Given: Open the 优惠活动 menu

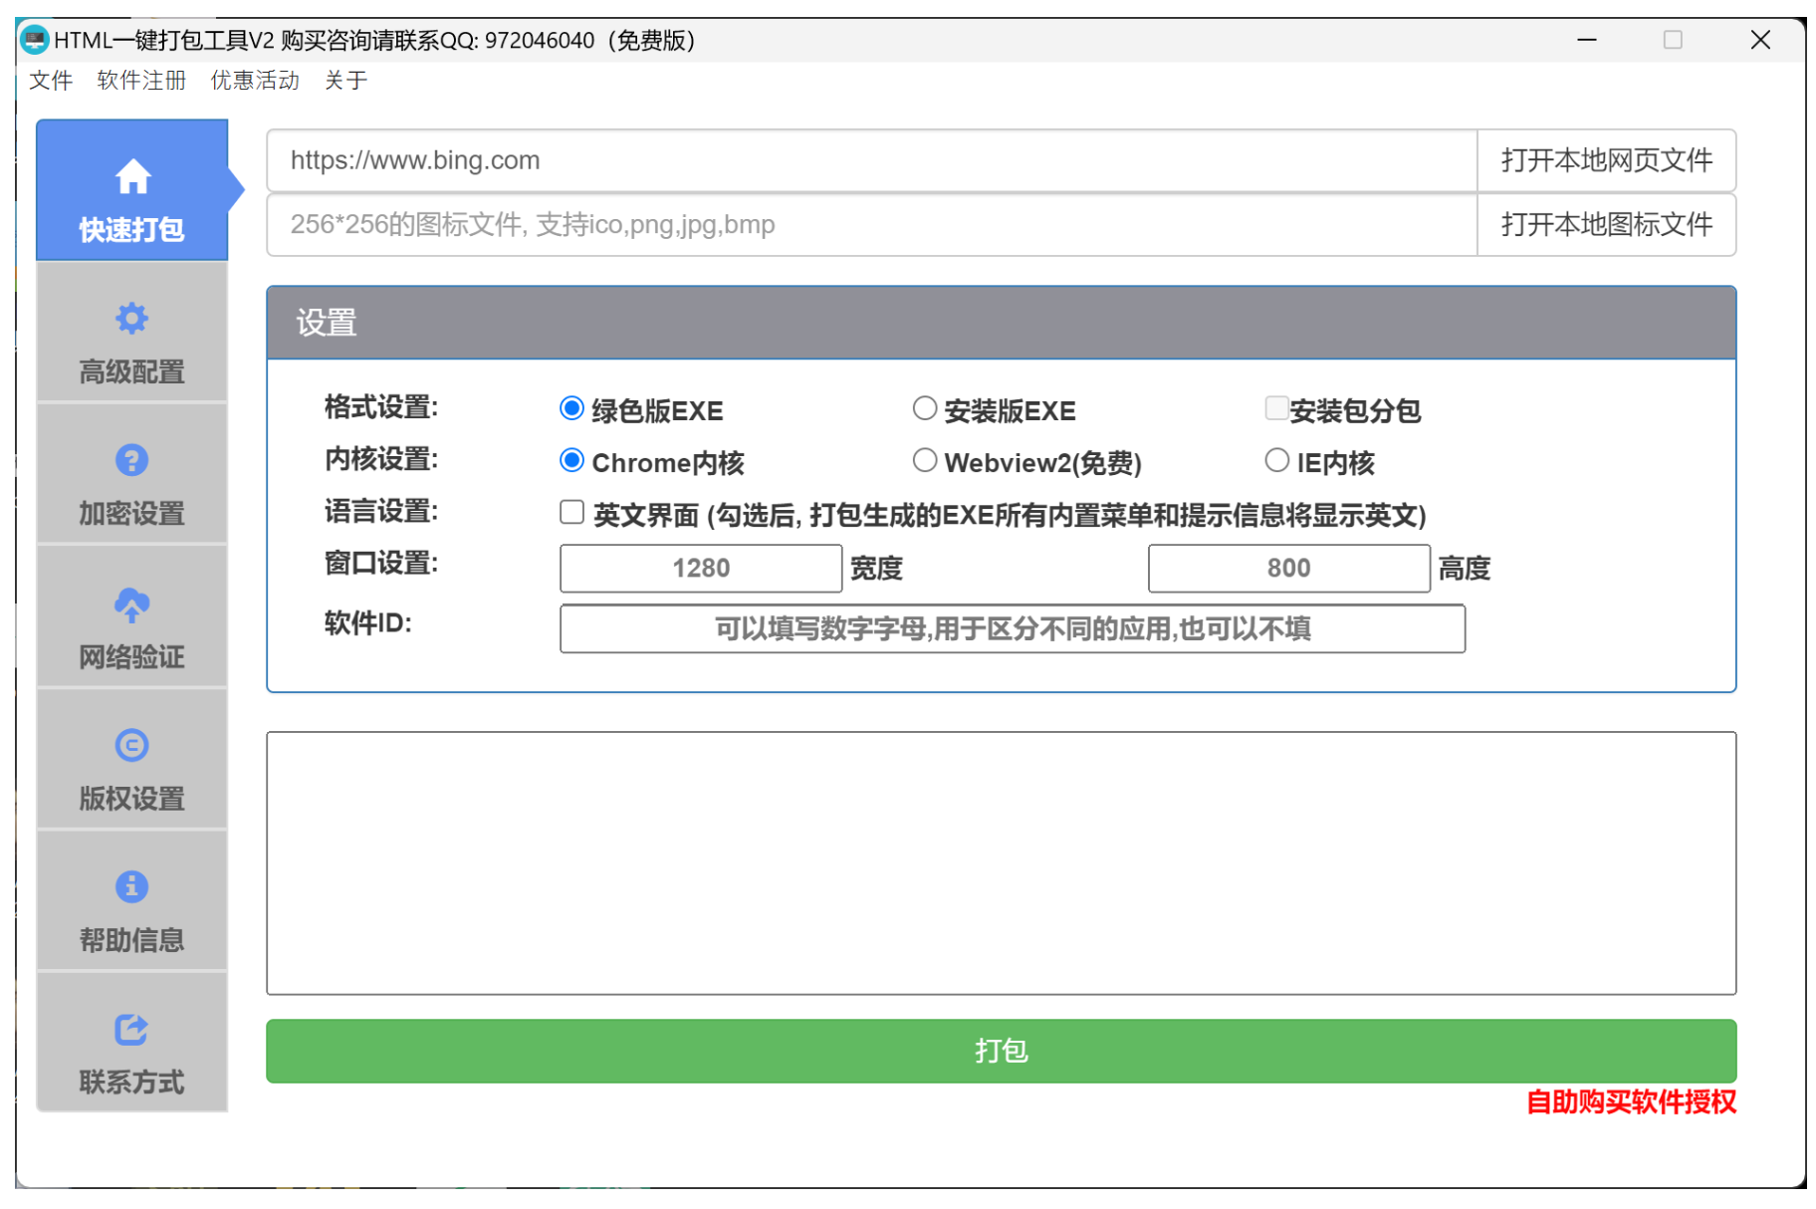Looking at the screenshot, I should [255, 81].
